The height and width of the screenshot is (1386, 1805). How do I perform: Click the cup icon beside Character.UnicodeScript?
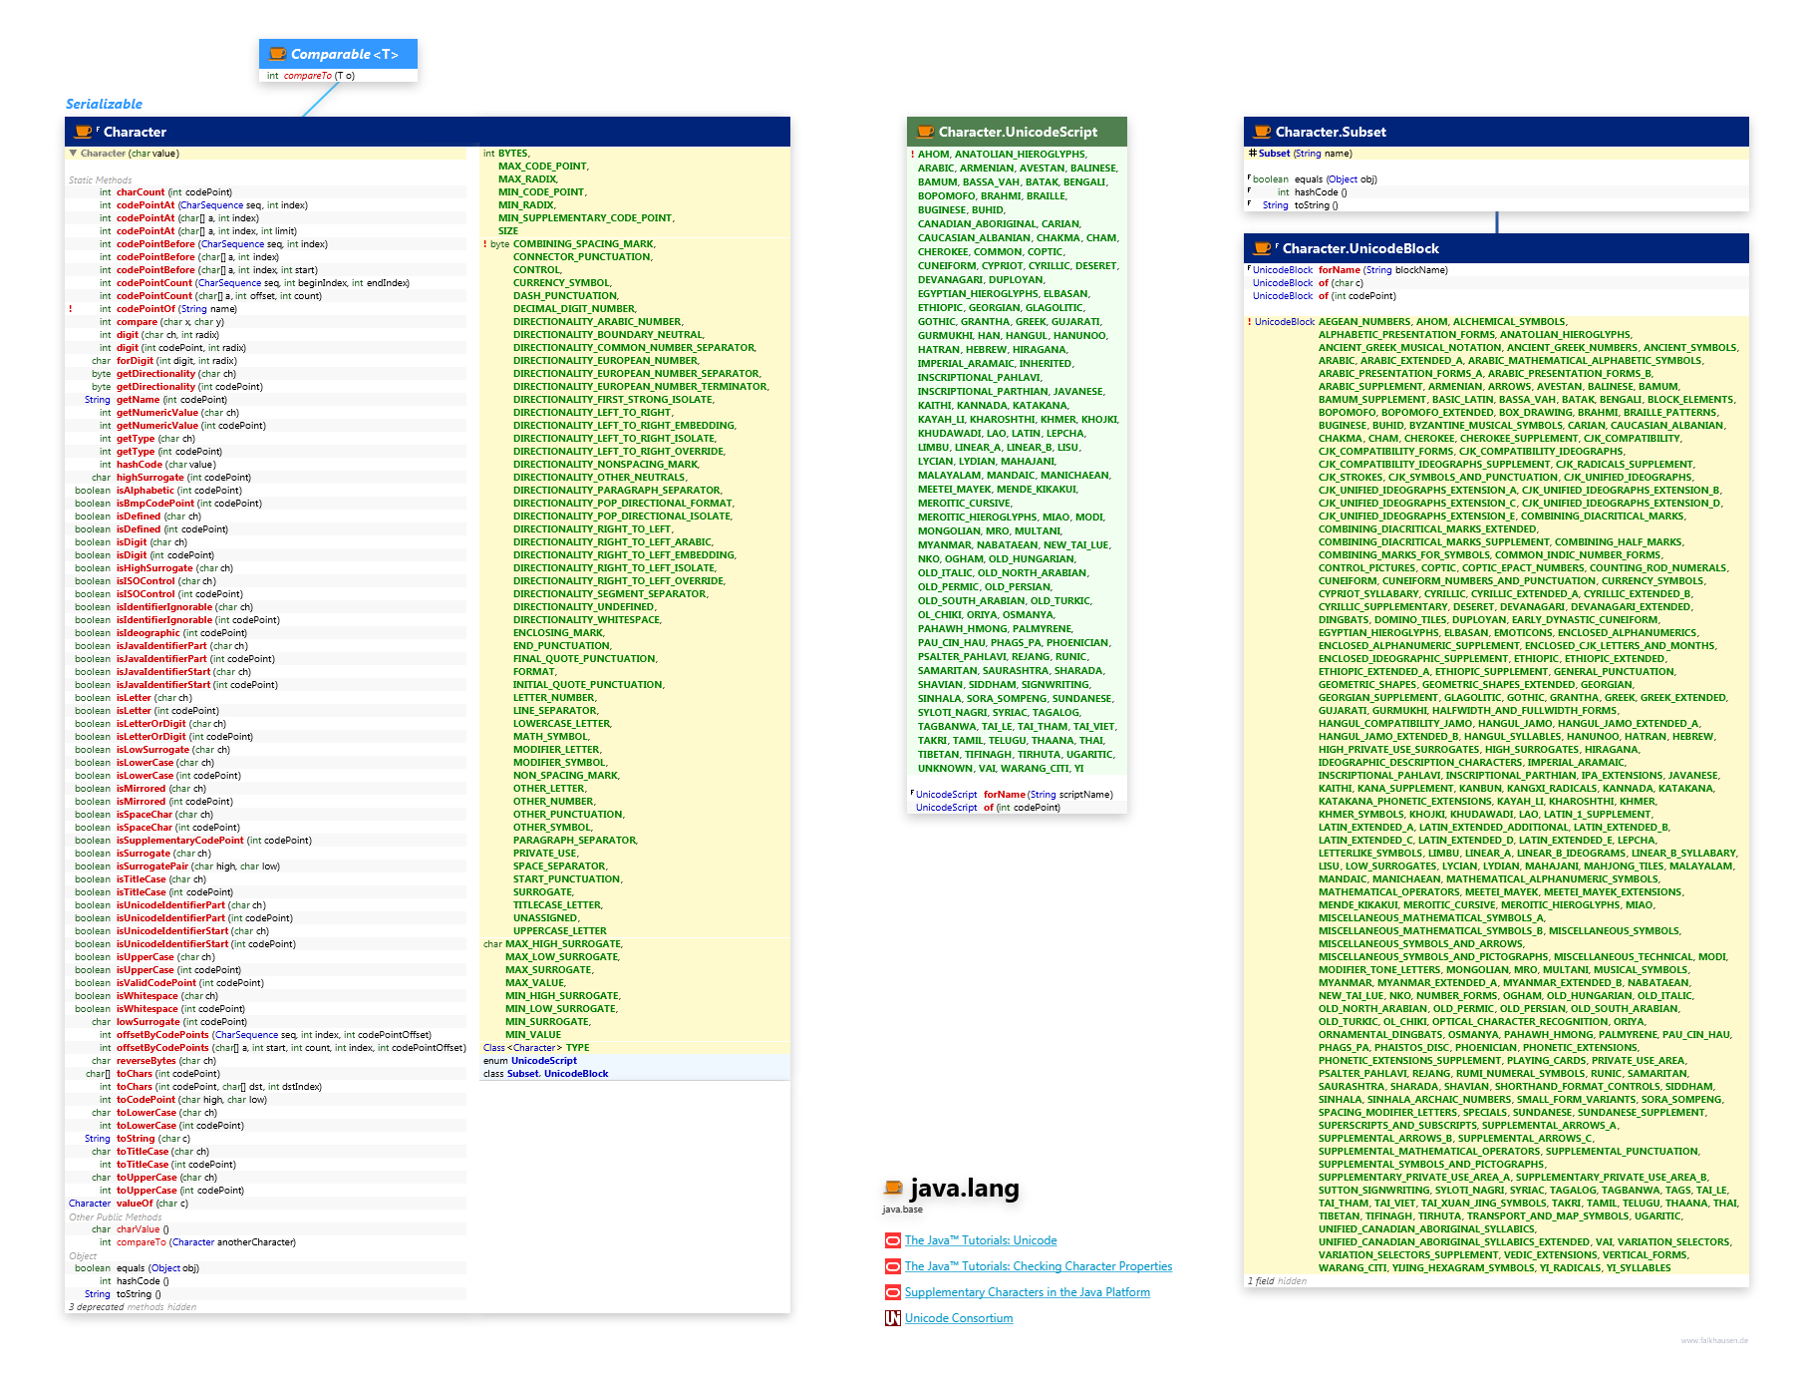point(925,132)
